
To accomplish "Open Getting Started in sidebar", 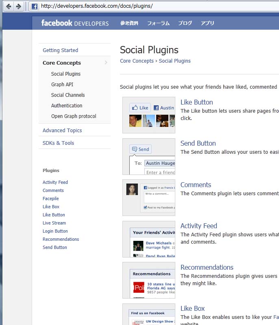I will point(60,50).
